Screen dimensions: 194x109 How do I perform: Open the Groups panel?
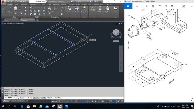[x=92, y=9]
